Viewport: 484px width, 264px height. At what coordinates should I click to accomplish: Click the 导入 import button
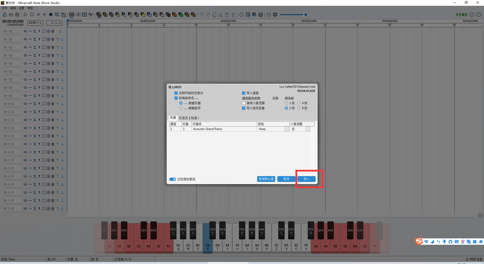[306, 179]
